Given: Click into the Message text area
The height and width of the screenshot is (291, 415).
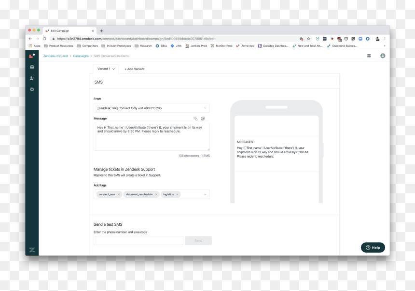Looking at the screenshot, I should tap(152, 137).
